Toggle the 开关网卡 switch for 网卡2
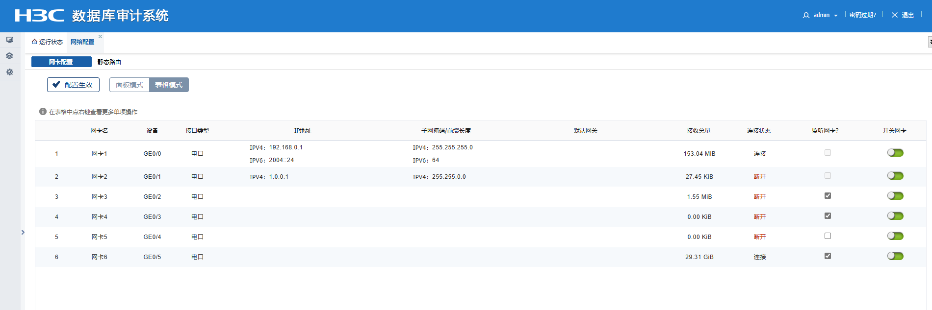 895,176
